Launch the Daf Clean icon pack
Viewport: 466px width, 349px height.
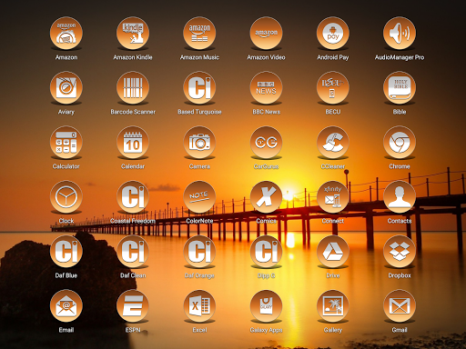coord(133,252)
